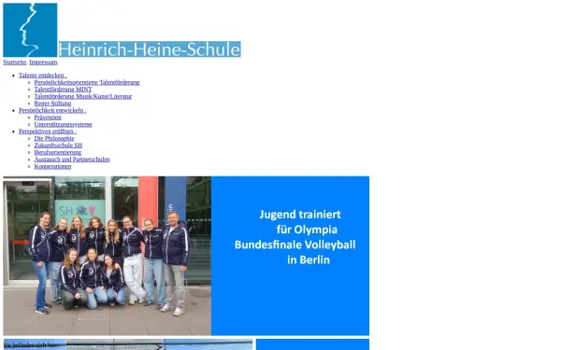Go to Persönlichkeitsorientierte Talentförderung
The width and height of the screenshot is (561, 350).
87,82
